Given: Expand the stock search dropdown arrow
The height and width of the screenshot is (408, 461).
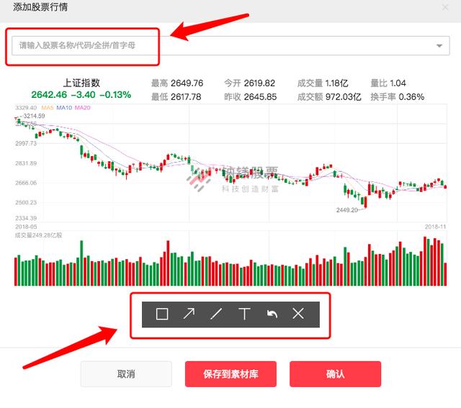Looking at the screenshot, I should click(x=439, y=45).
